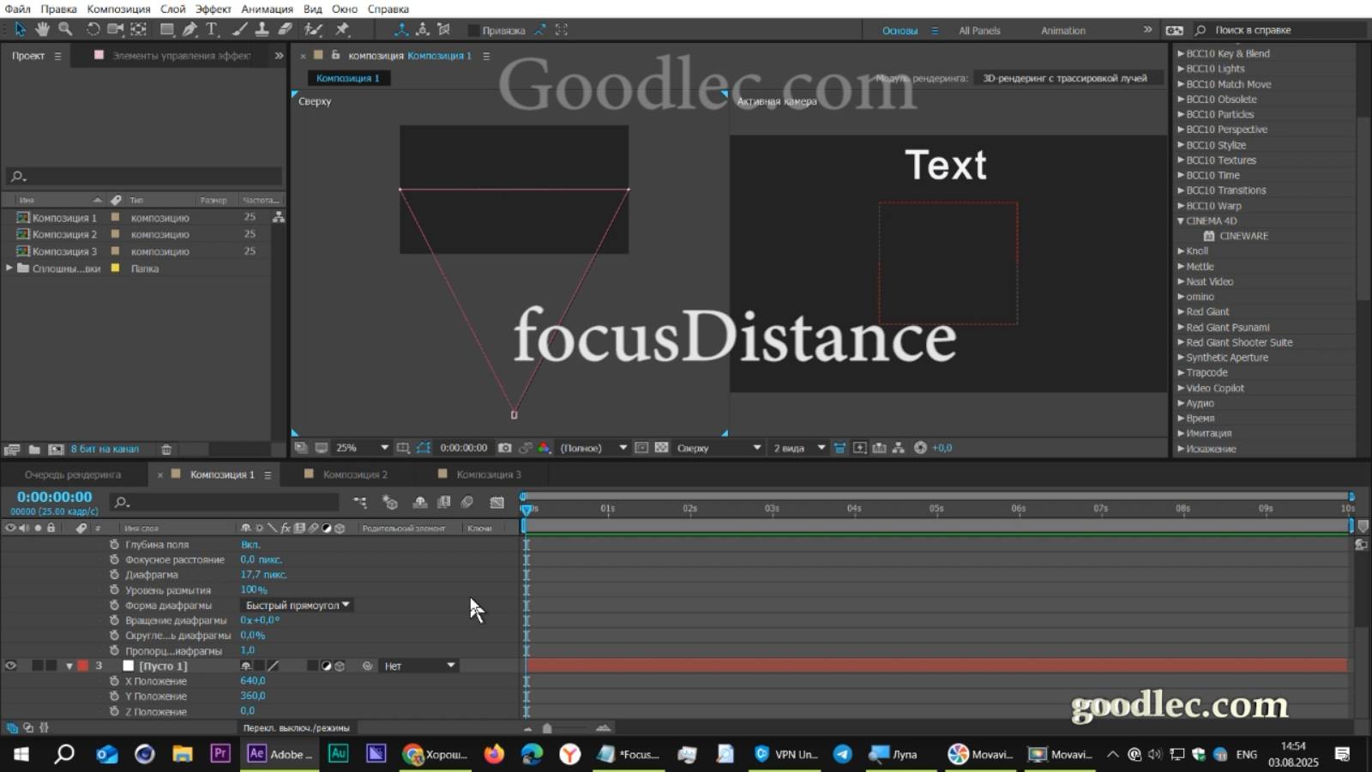This screenshot has height=772, width=1372.
Task: Expand the CINEMA 4D effects category
Action: 1182,220
